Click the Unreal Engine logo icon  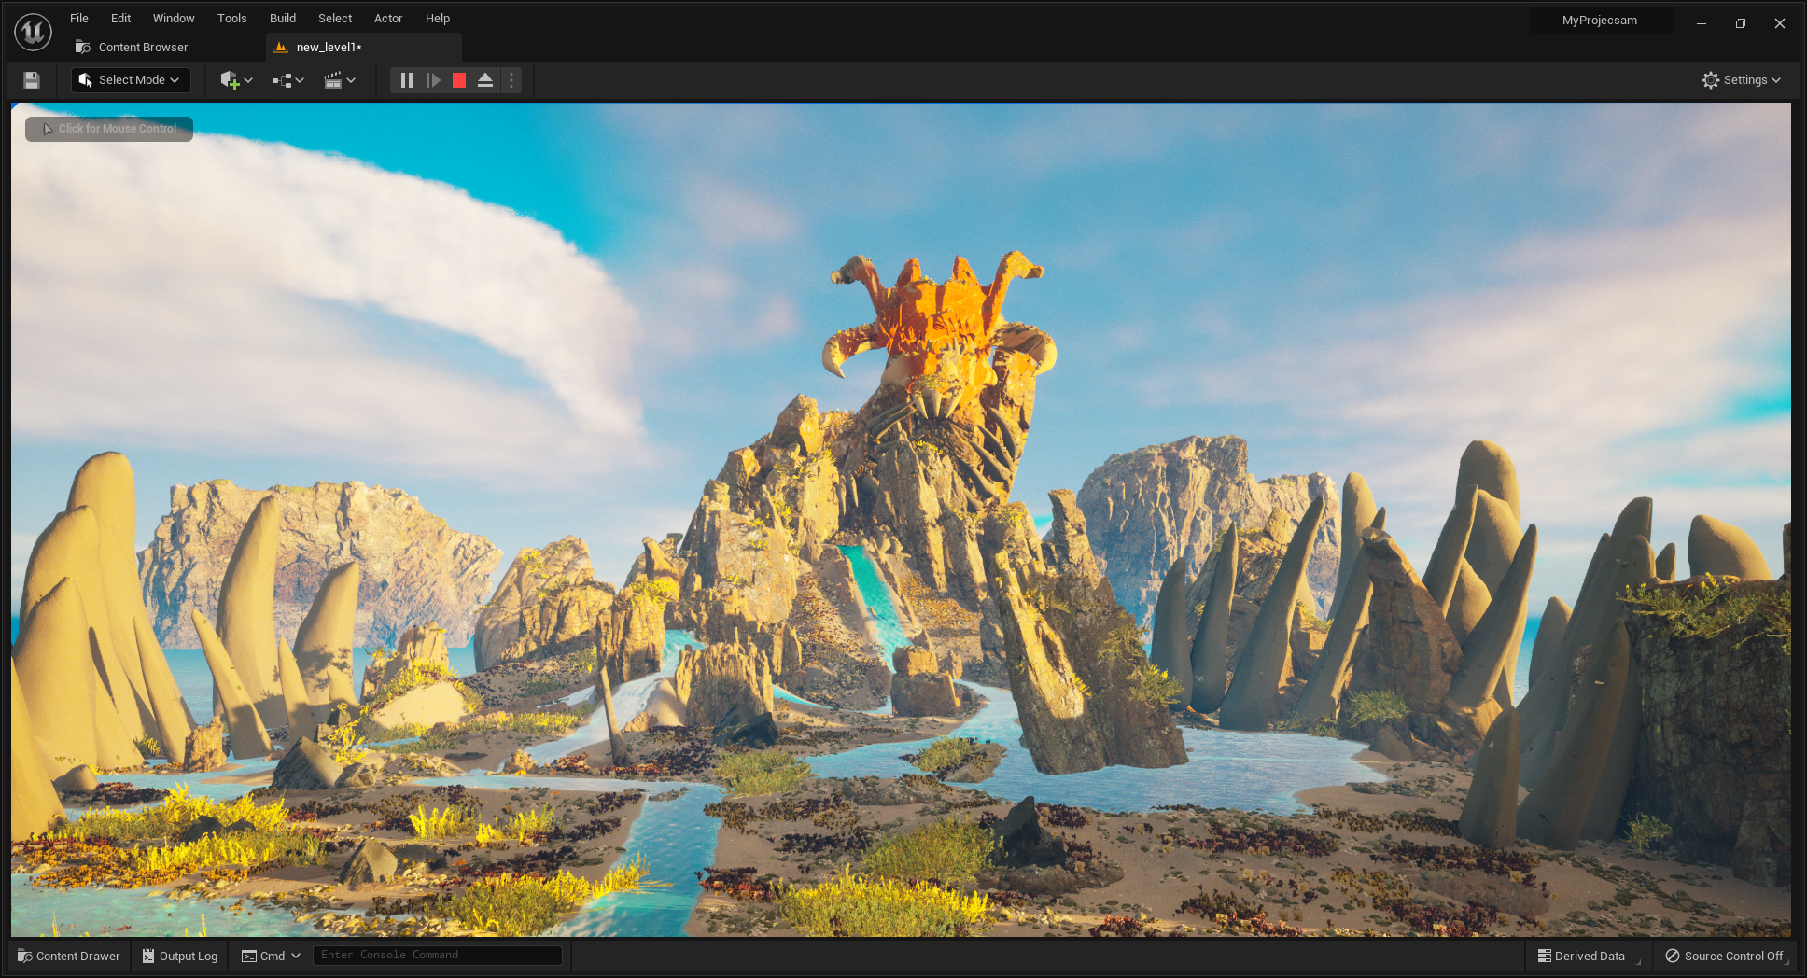click(x=33, y=32)
